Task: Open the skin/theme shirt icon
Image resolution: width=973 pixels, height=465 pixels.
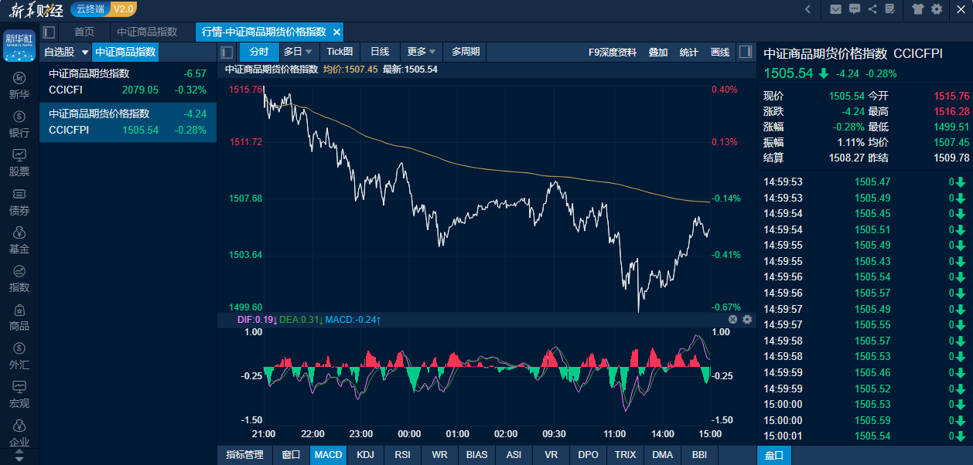Action: click(x=918, y=9)
